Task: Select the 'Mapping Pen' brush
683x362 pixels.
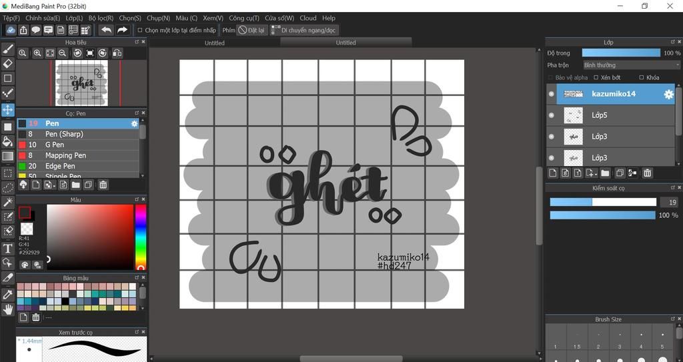Action: 78,155
